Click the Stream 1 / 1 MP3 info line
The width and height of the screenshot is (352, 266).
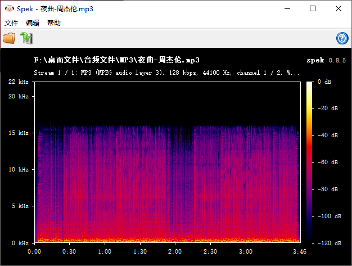(166, 73)
